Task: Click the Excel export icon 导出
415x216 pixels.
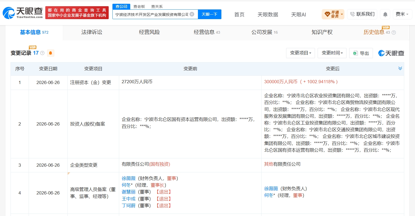Action: coord(361,53)
